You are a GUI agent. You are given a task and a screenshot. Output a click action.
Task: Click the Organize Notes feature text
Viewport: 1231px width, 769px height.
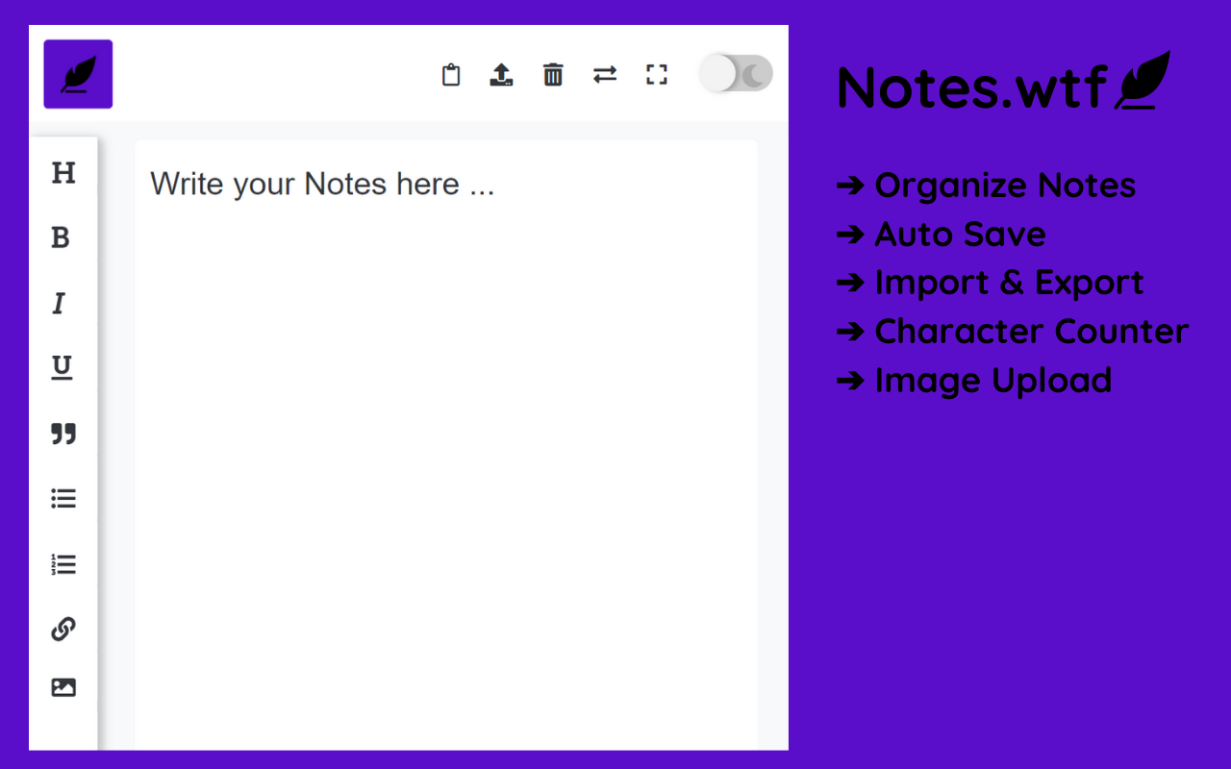1005,185
